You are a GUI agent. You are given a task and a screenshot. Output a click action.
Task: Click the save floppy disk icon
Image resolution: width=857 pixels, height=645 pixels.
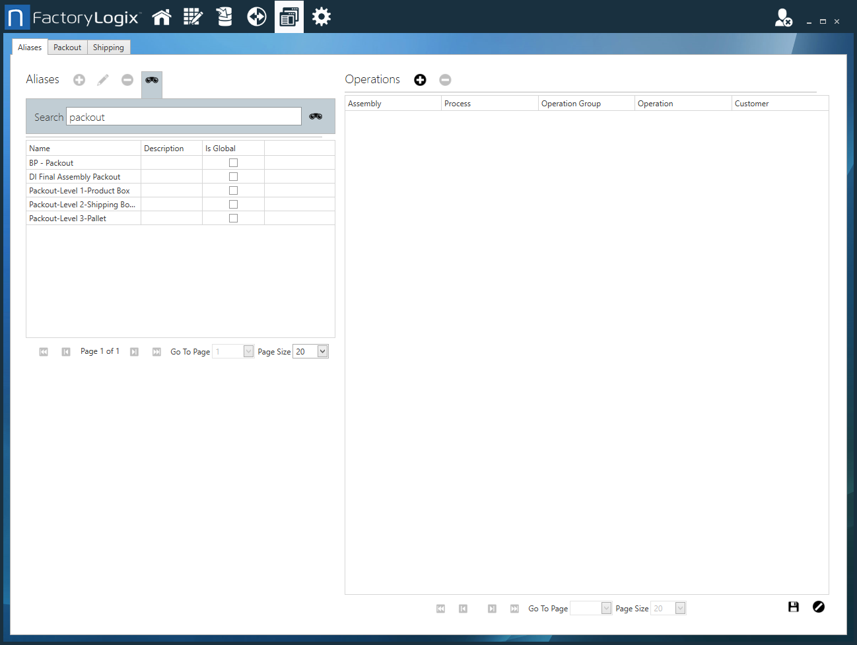click(794, 607)
